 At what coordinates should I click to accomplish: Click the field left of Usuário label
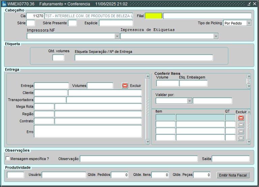[16, 175]
